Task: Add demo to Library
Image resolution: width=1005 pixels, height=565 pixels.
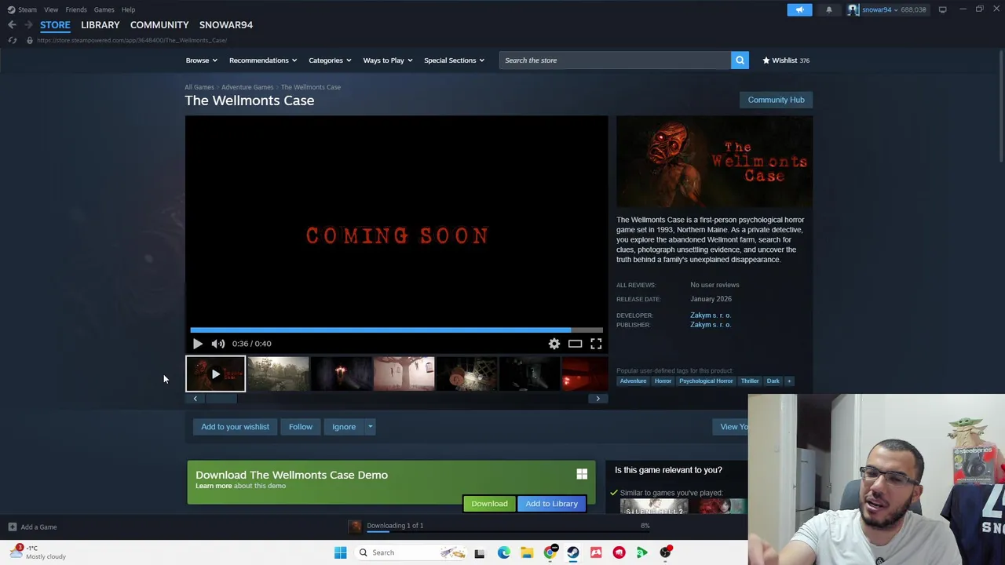Action: click(551, 504)
